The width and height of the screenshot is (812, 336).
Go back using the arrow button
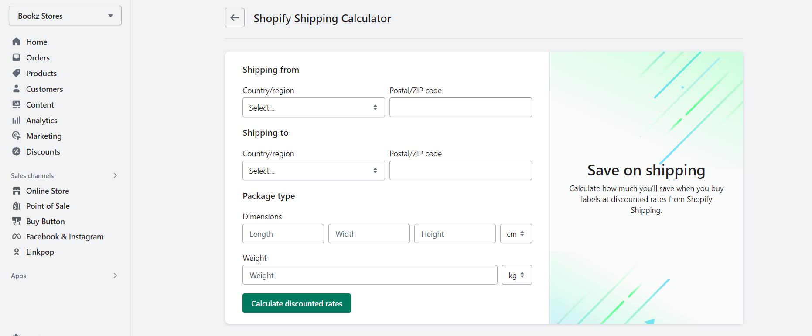(235, 18)
